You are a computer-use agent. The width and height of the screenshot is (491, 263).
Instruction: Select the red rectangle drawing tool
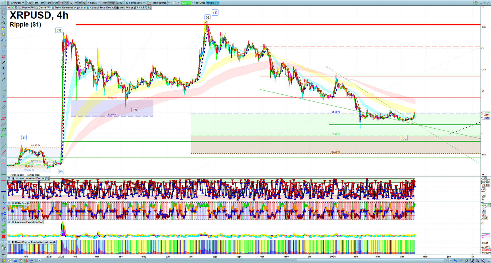point(3,57)
